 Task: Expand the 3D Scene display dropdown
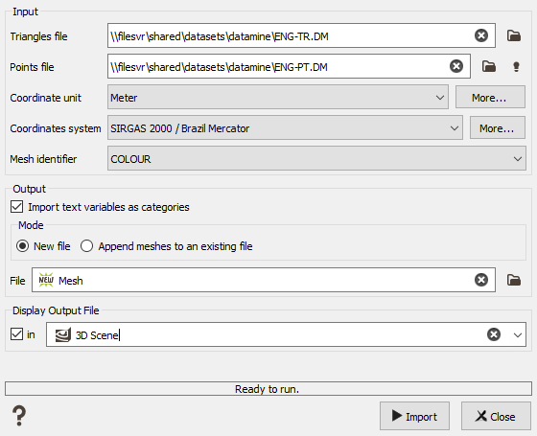click(x=518, y=334)
